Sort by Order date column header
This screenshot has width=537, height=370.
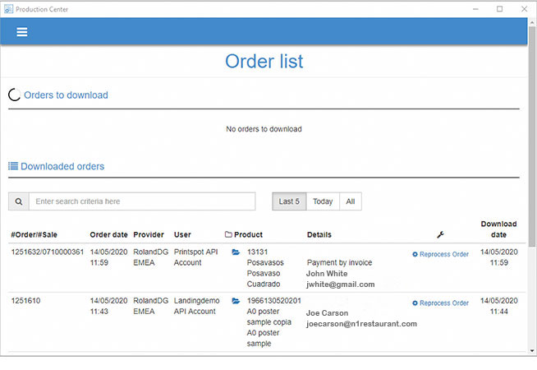[x=108, y=234]
